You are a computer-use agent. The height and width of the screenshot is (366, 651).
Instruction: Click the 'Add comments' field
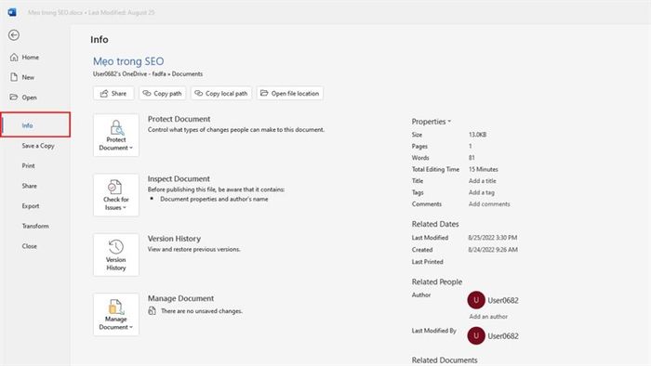coord(489,204)
